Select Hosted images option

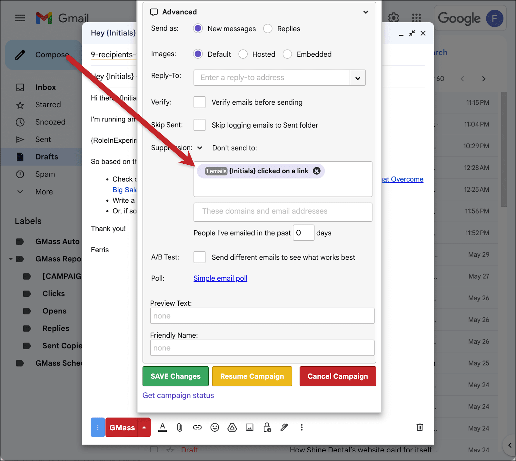click(x=243, y=54)
